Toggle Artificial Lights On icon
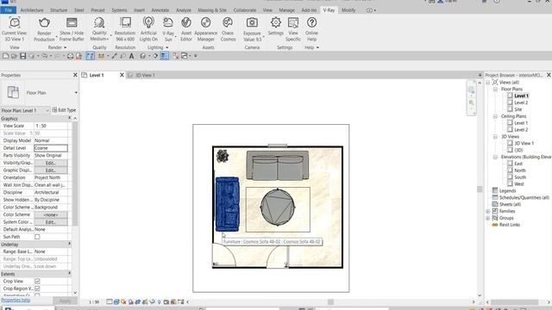Screen dimensions: 552x310 148,23
